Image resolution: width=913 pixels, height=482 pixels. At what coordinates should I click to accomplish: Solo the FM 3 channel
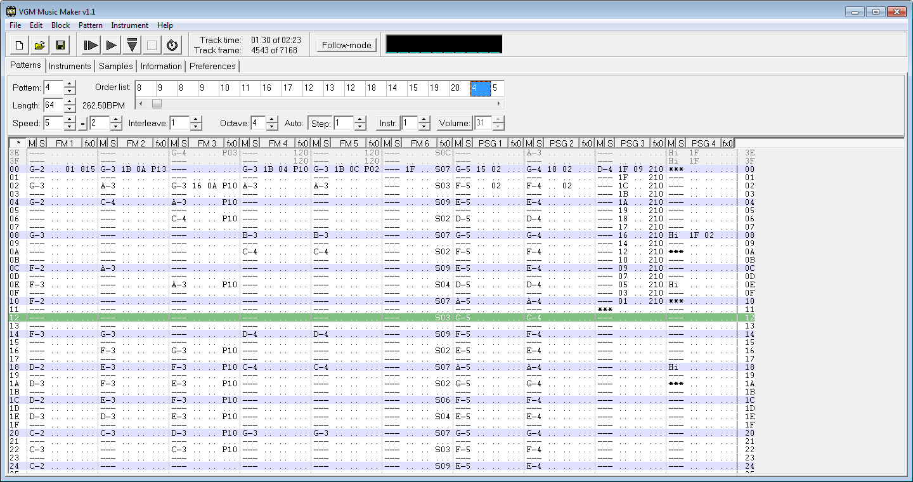tap(184, 143)
